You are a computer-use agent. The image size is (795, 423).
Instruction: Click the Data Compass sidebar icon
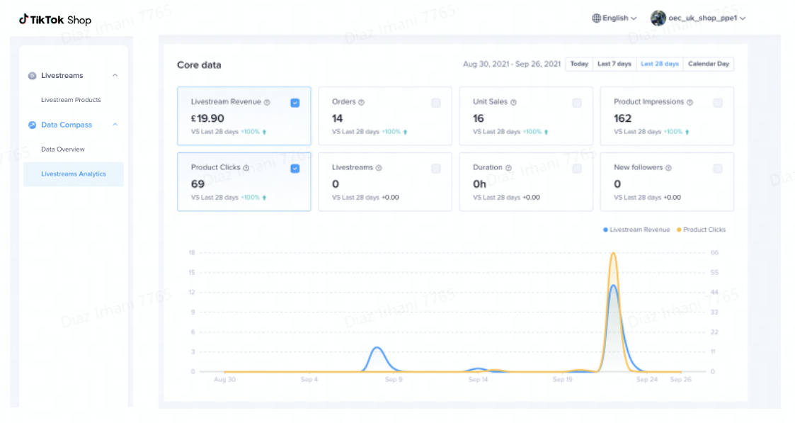pos(32,125)
